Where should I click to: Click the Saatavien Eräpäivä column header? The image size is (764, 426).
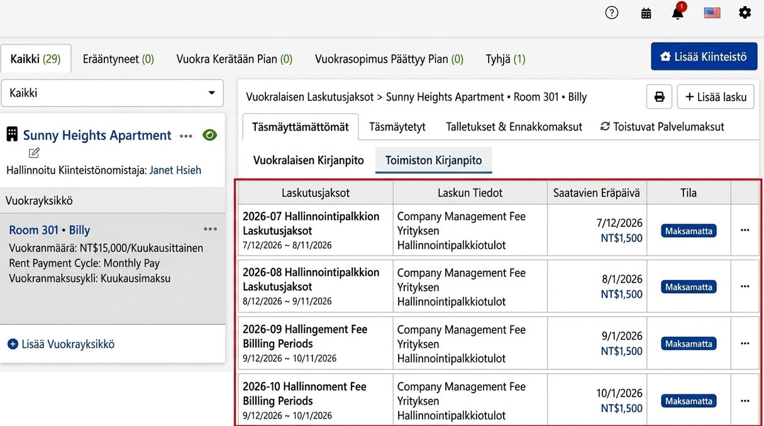[597, 193]
